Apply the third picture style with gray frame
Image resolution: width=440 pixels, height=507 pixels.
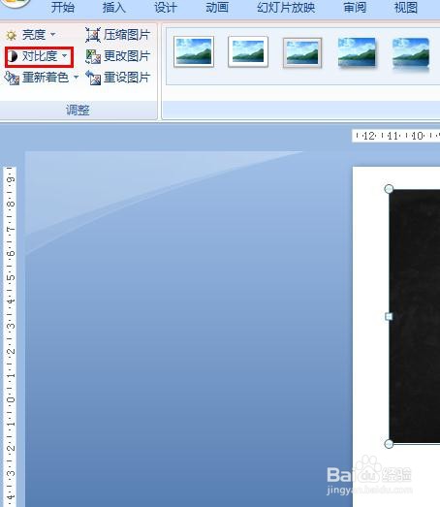pyautogui.click(x=302, y=52)
